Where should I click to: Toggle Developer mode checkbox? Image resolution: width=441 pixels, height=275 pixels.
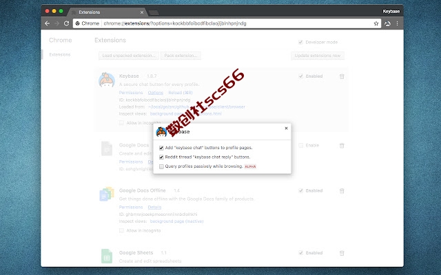pyautogui.click(x=300, y=42)
